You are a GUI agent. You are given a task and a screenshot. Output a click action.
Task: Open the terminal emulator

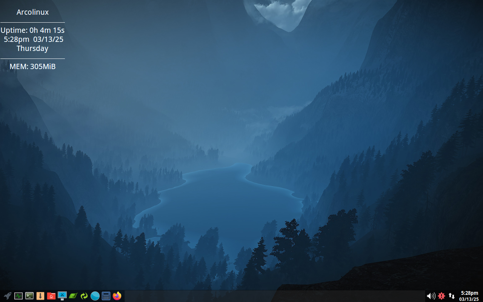tap(29, 296)
